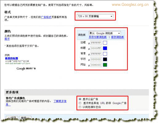Click the 边框 white color swatch

[105, 43]
